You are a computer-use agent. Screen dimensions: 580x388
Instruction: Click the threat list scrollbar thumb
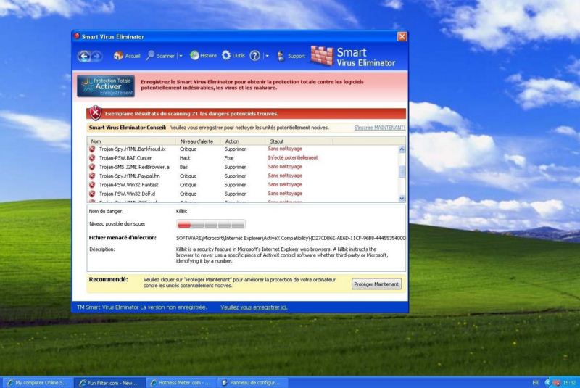click(x=402, y=171)
